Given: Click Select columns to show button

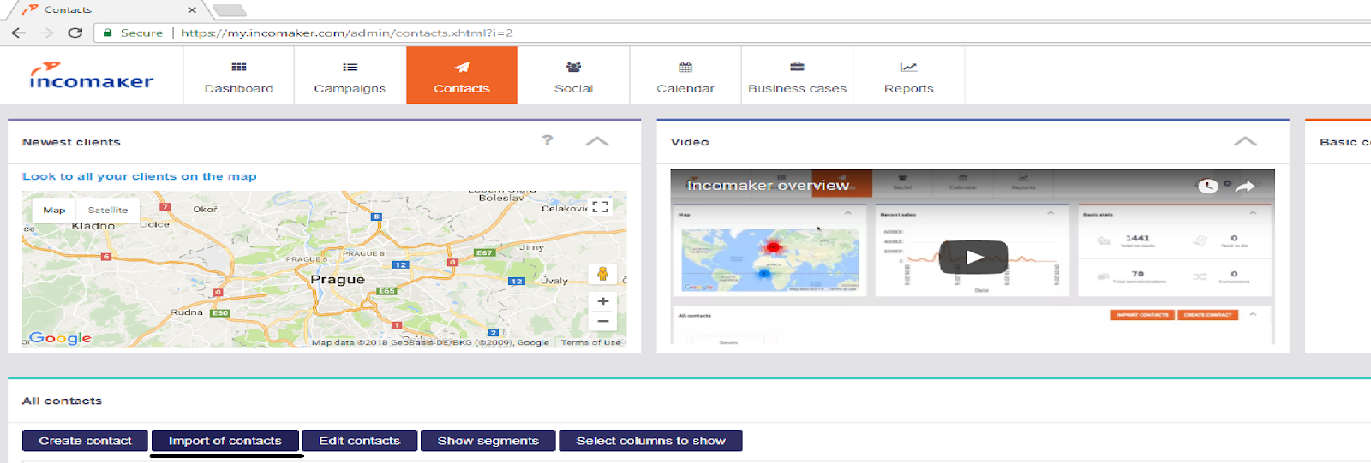Looking at the screenshot, I should pos(650,441).
